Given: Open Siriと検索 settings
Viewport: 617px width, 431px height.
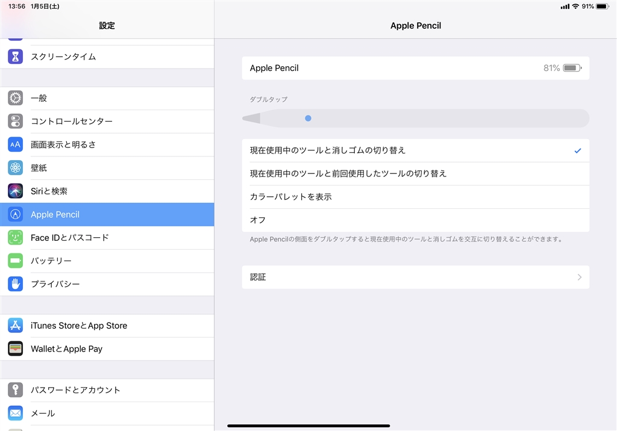Looking at the screenshot, I should pyautogui.click(x=107, y=191).
